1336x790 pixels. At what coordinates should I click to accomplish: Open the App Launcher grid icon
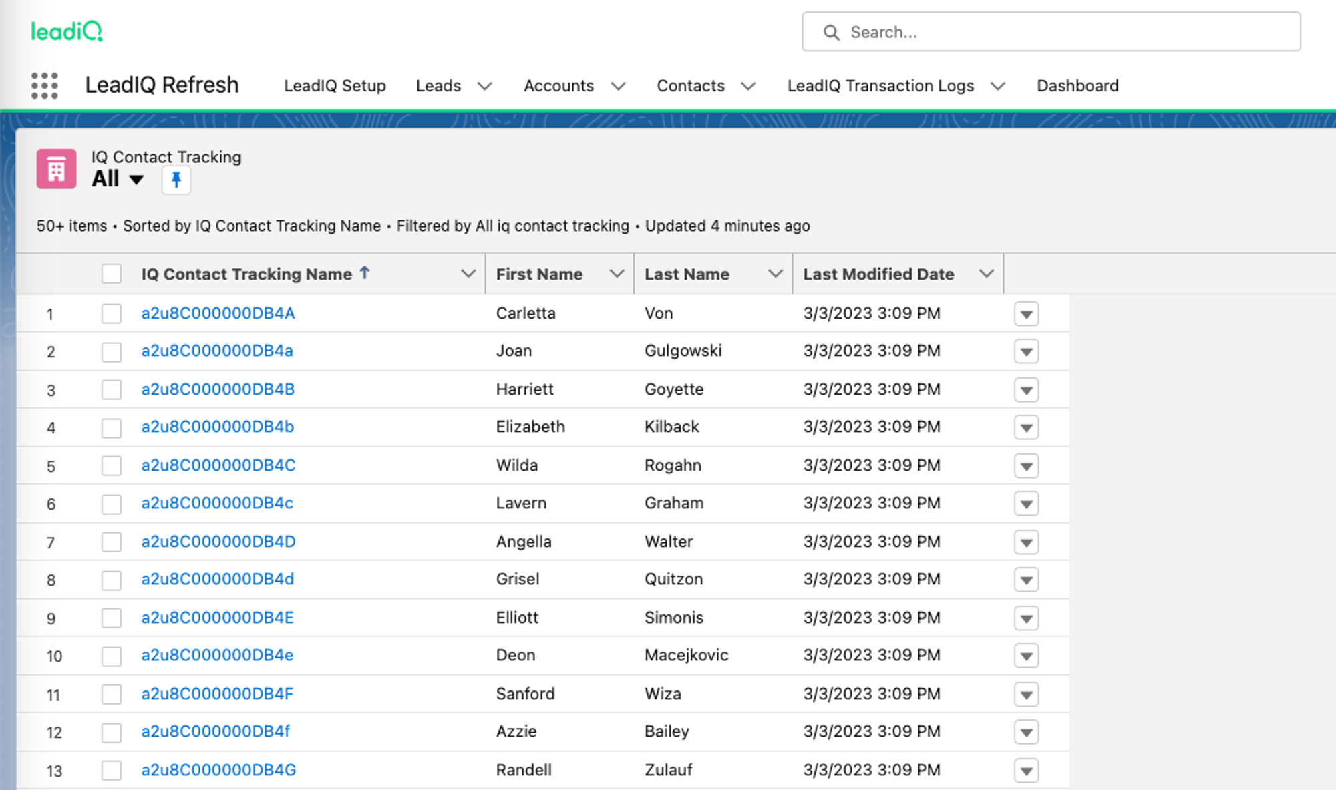pyautogui.click(x=45, y=85)
